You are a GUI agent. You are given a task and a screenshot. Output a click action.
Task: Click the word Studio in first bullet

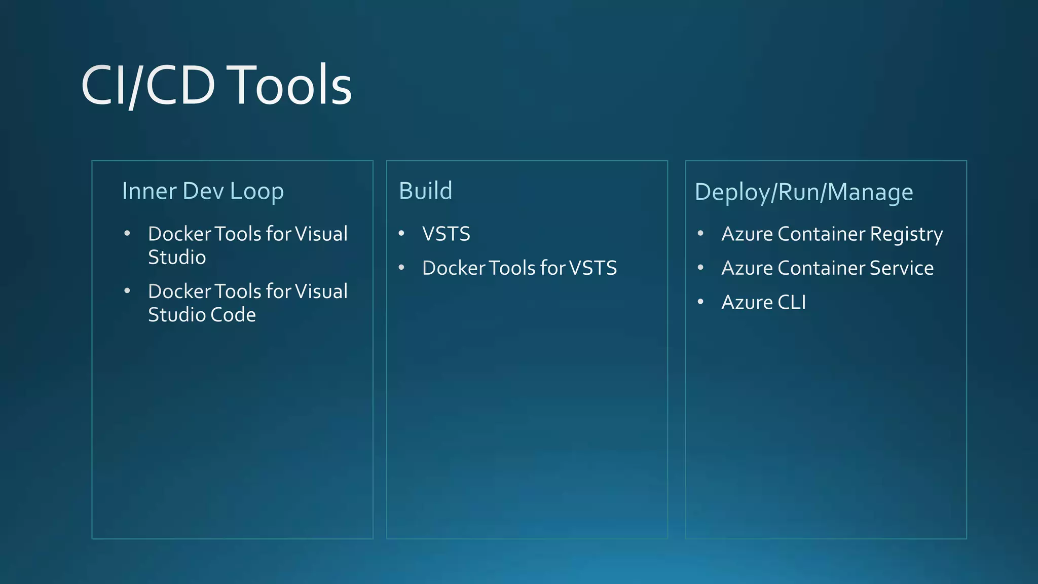[x=177, y=258]
